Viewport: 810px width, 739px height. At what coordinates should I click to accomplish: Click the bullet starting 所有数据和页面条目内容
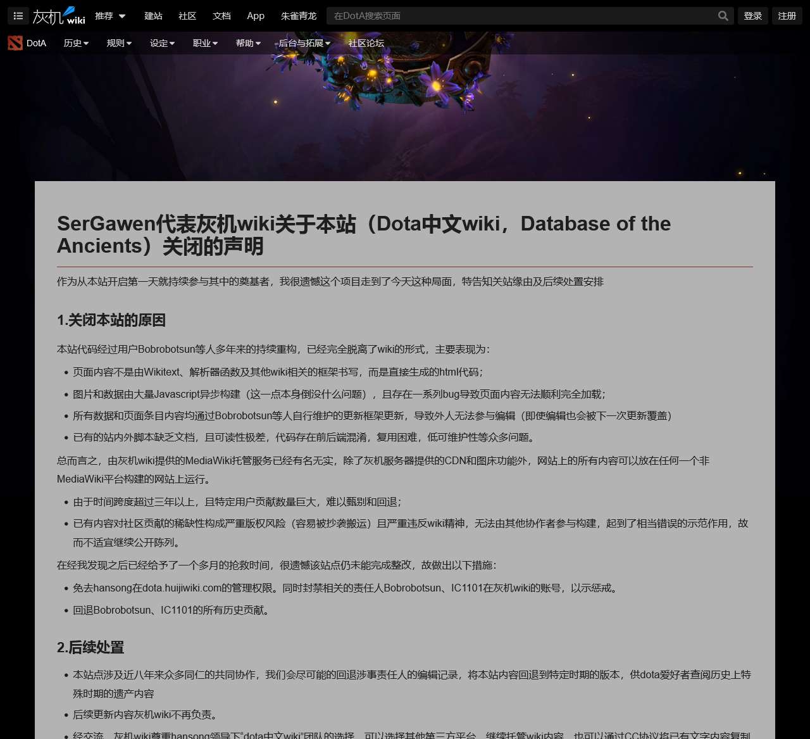[x=374, y=415]
